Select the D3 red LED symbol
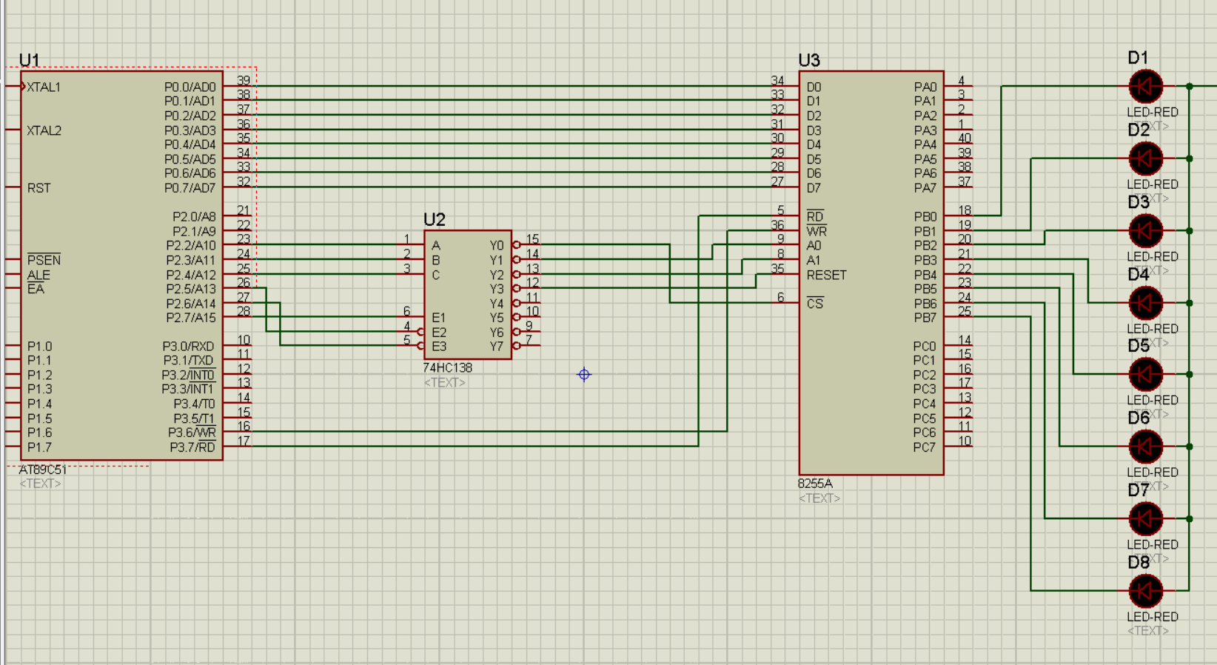This screenshot has width=1217, height=665. pos(1145,231)
